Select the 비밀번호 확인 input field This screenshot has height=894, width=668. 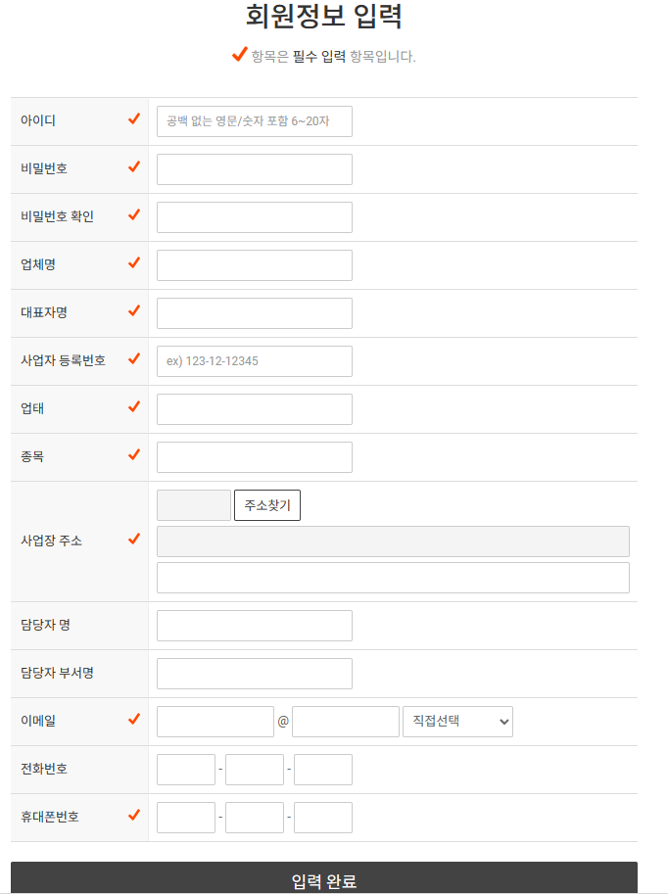pyautogui.click(x=254, y=216)
